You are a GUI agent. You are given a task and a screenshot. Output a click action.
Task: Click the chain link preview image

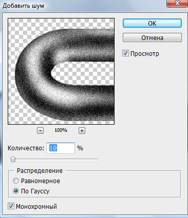61,71
